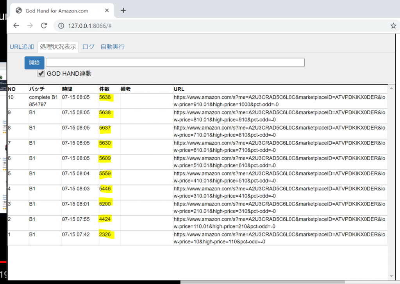Click the time 07-15 08:04 cell
This screenshot has width=400, height=284.
[x=76, y=174]
